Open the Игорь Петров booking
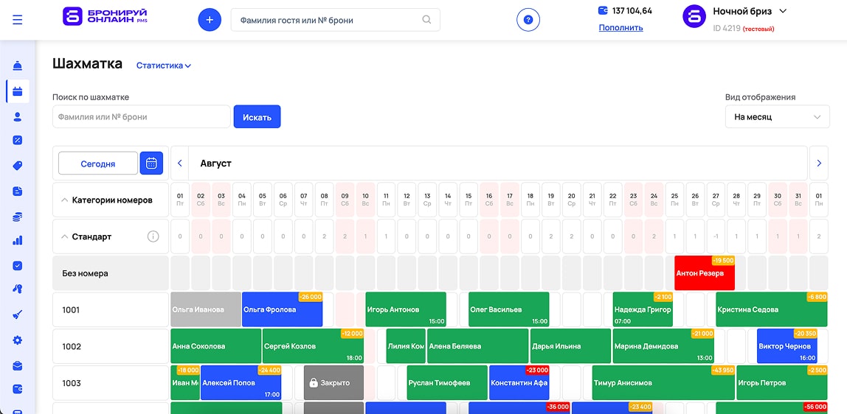This screenshot has height=414, width=847. (781, 383)
